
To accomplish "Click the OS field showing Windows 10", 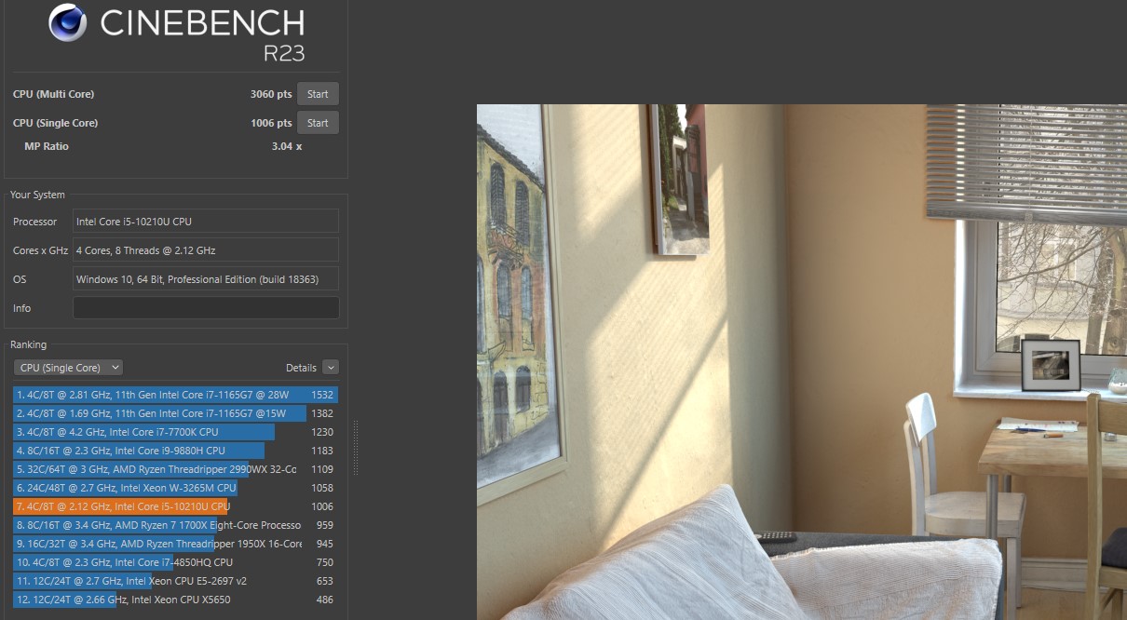I will pyautogui.click(x=206, y=279).
